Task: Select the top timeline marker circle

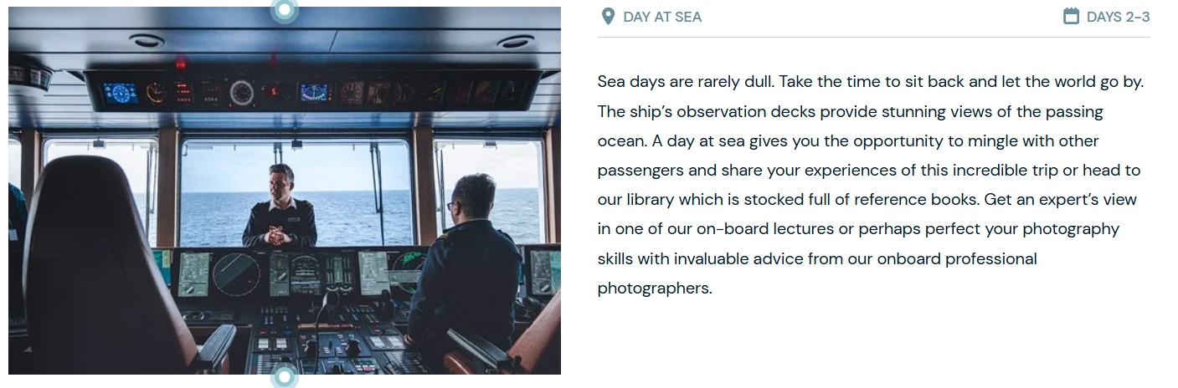Action: point(285,10)
